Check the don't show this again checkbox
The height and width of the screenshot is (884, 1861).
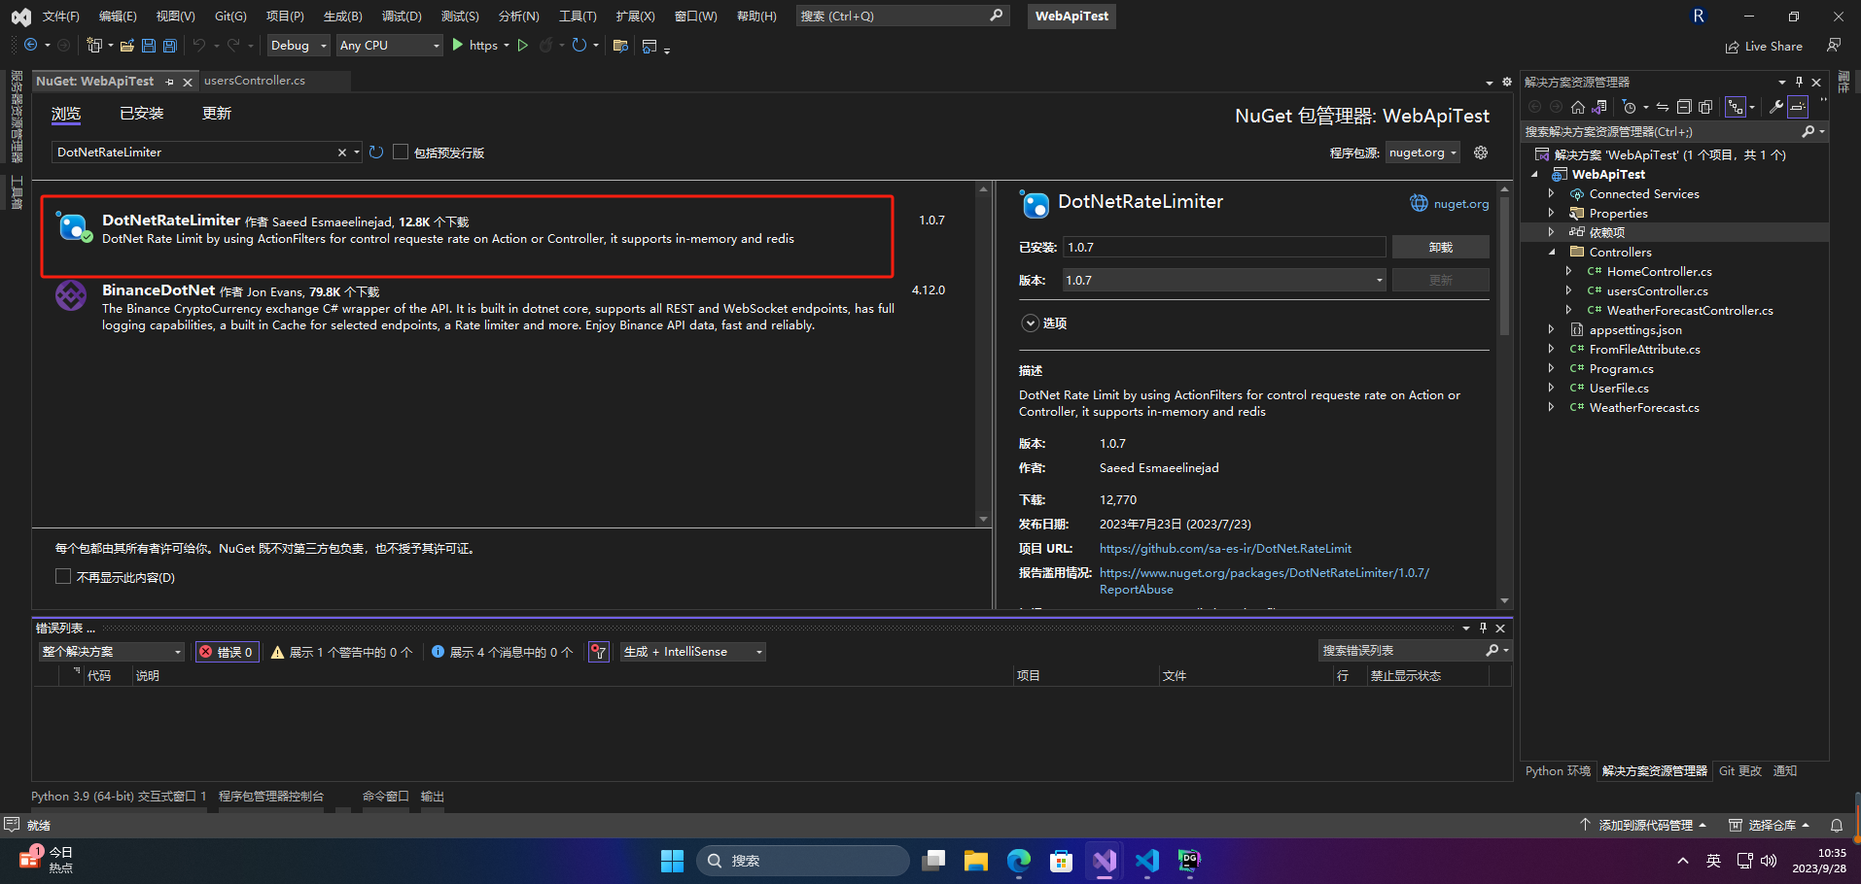63,577
